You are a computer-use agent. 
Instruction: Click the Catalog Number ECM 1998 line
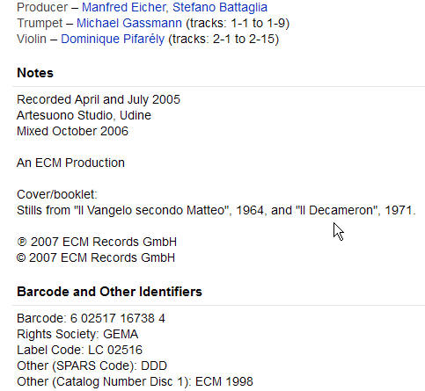pos(135,381)
